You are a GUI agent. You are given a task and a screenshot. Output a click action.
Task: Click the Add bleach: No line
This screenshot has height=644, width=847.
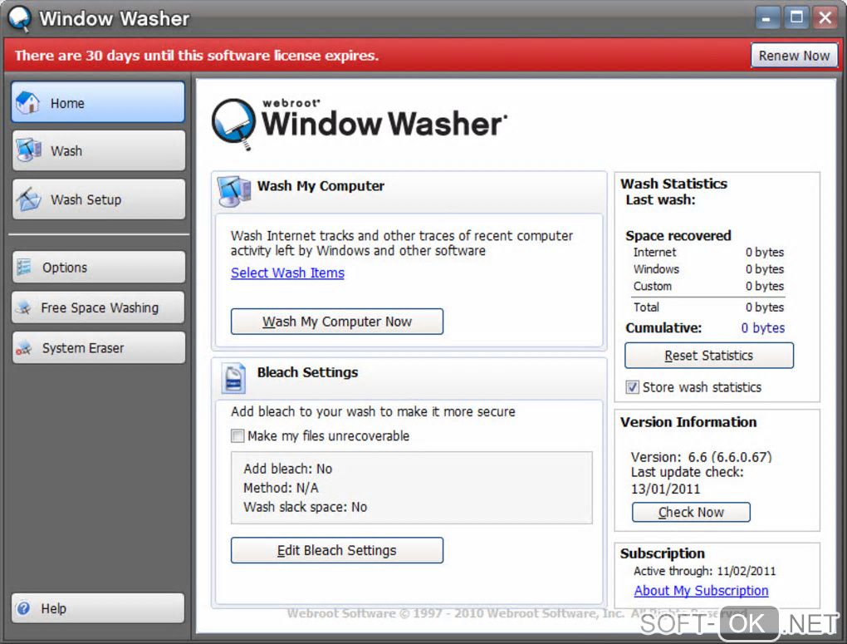[x=288, y=469]
